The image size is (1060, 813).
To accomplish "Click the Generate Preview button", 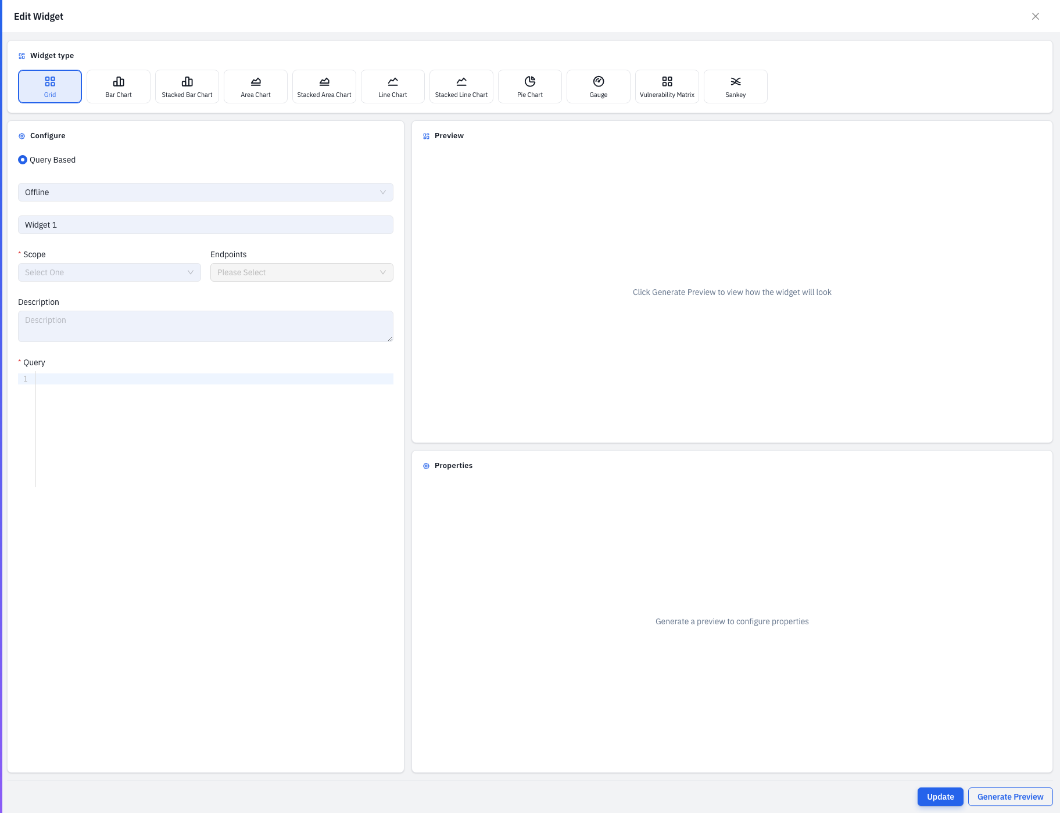I will [1010, 797].
